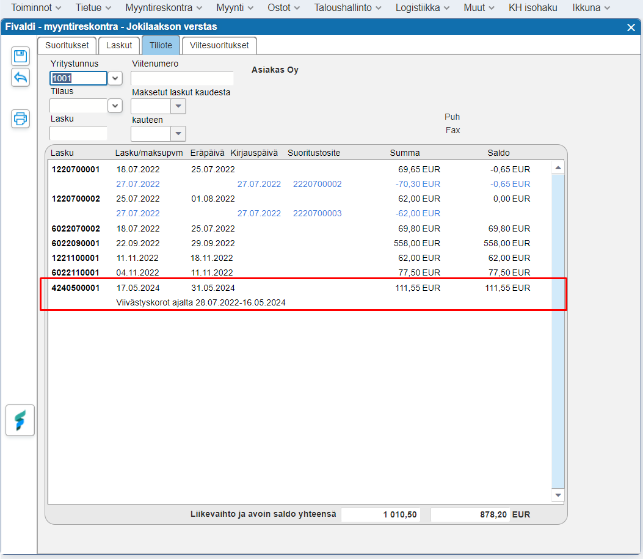
Task: Click the Viitenumero input field
Action: coord(182,78)
